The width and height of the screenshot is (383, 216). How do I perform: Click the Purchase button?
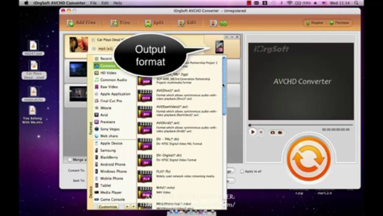click(339, 23)
